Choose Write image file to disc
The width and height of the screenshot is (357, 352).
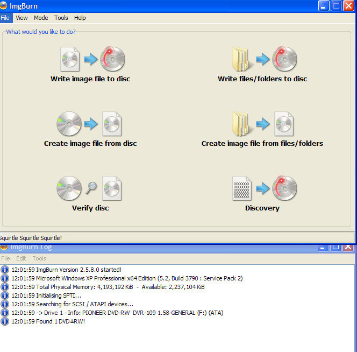[x=90, y=79]
